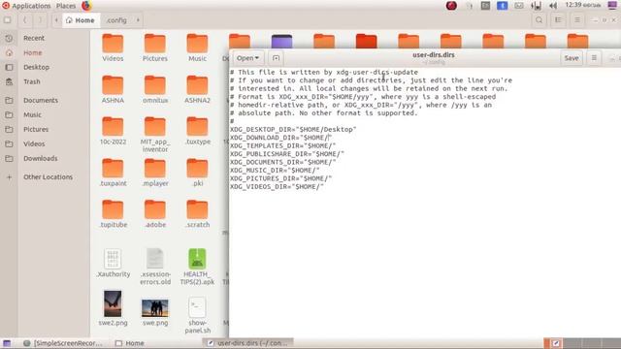
Task: Click the XDG_DESKTOP_DIR line in editor
Action: point(293,129)
